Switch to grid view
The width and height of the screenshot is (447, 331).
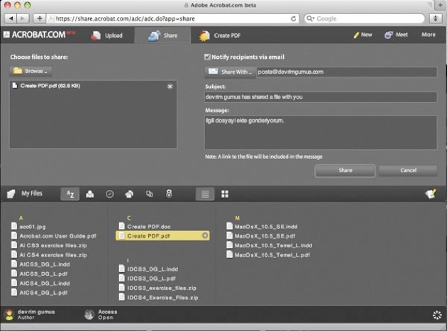[x=225, y=194]
